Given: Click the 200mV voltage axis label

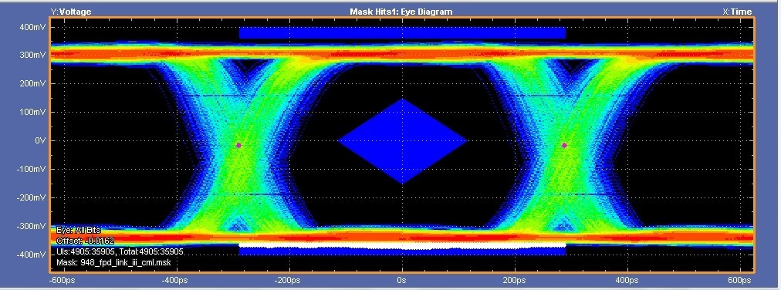Looking at the screenshot, I should coord(33,83).
